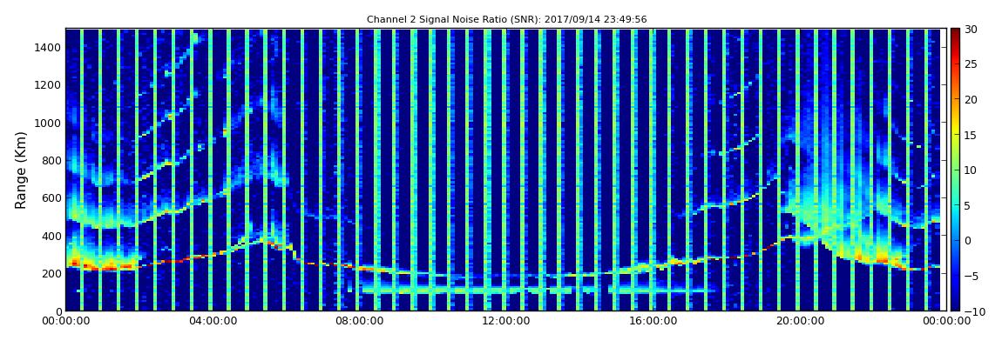Click the "04:00:00" time axis label
Image resolution: width=1002 pixels, height=354 pixels.
point(211,321)
